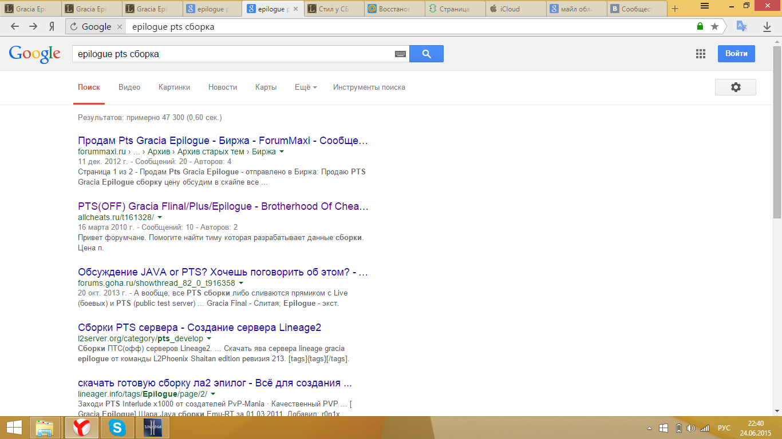Viewport: 782px width, 439px height.
Task: Click the blue Google search magnifier button
Action: [426, 54]
